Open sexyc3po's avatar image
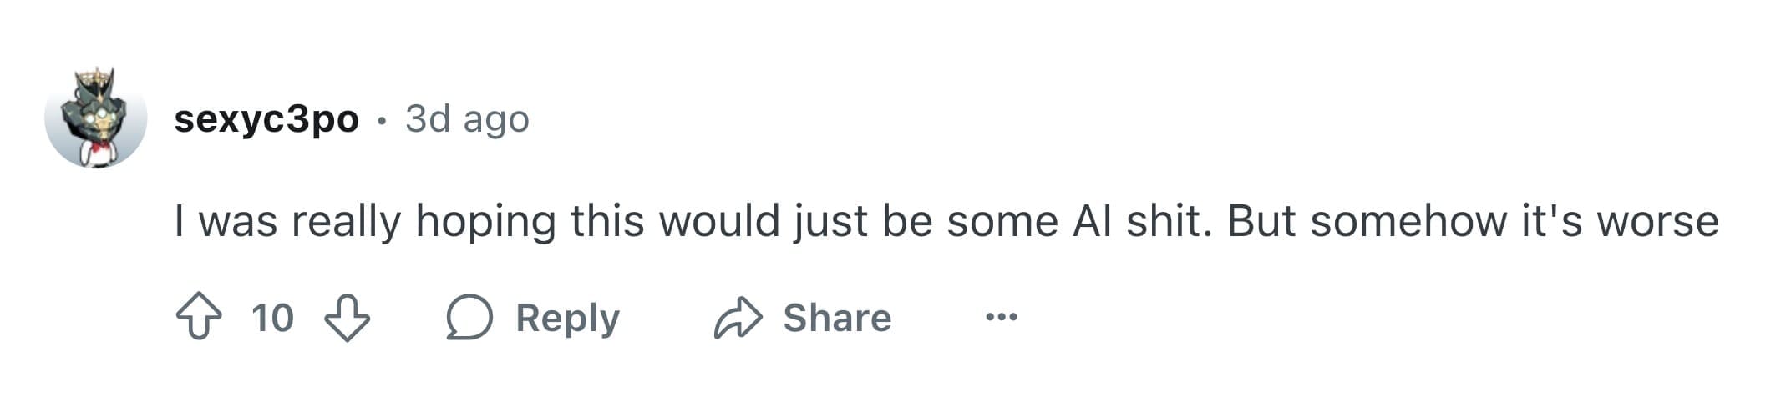Image resolution: width=1786 pixels, height=407 pixels. [x=96, y=118]
